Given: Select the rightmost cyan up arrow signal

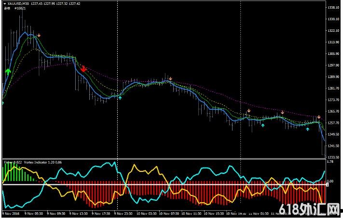Looking at the screenshot, I should 308,129.
